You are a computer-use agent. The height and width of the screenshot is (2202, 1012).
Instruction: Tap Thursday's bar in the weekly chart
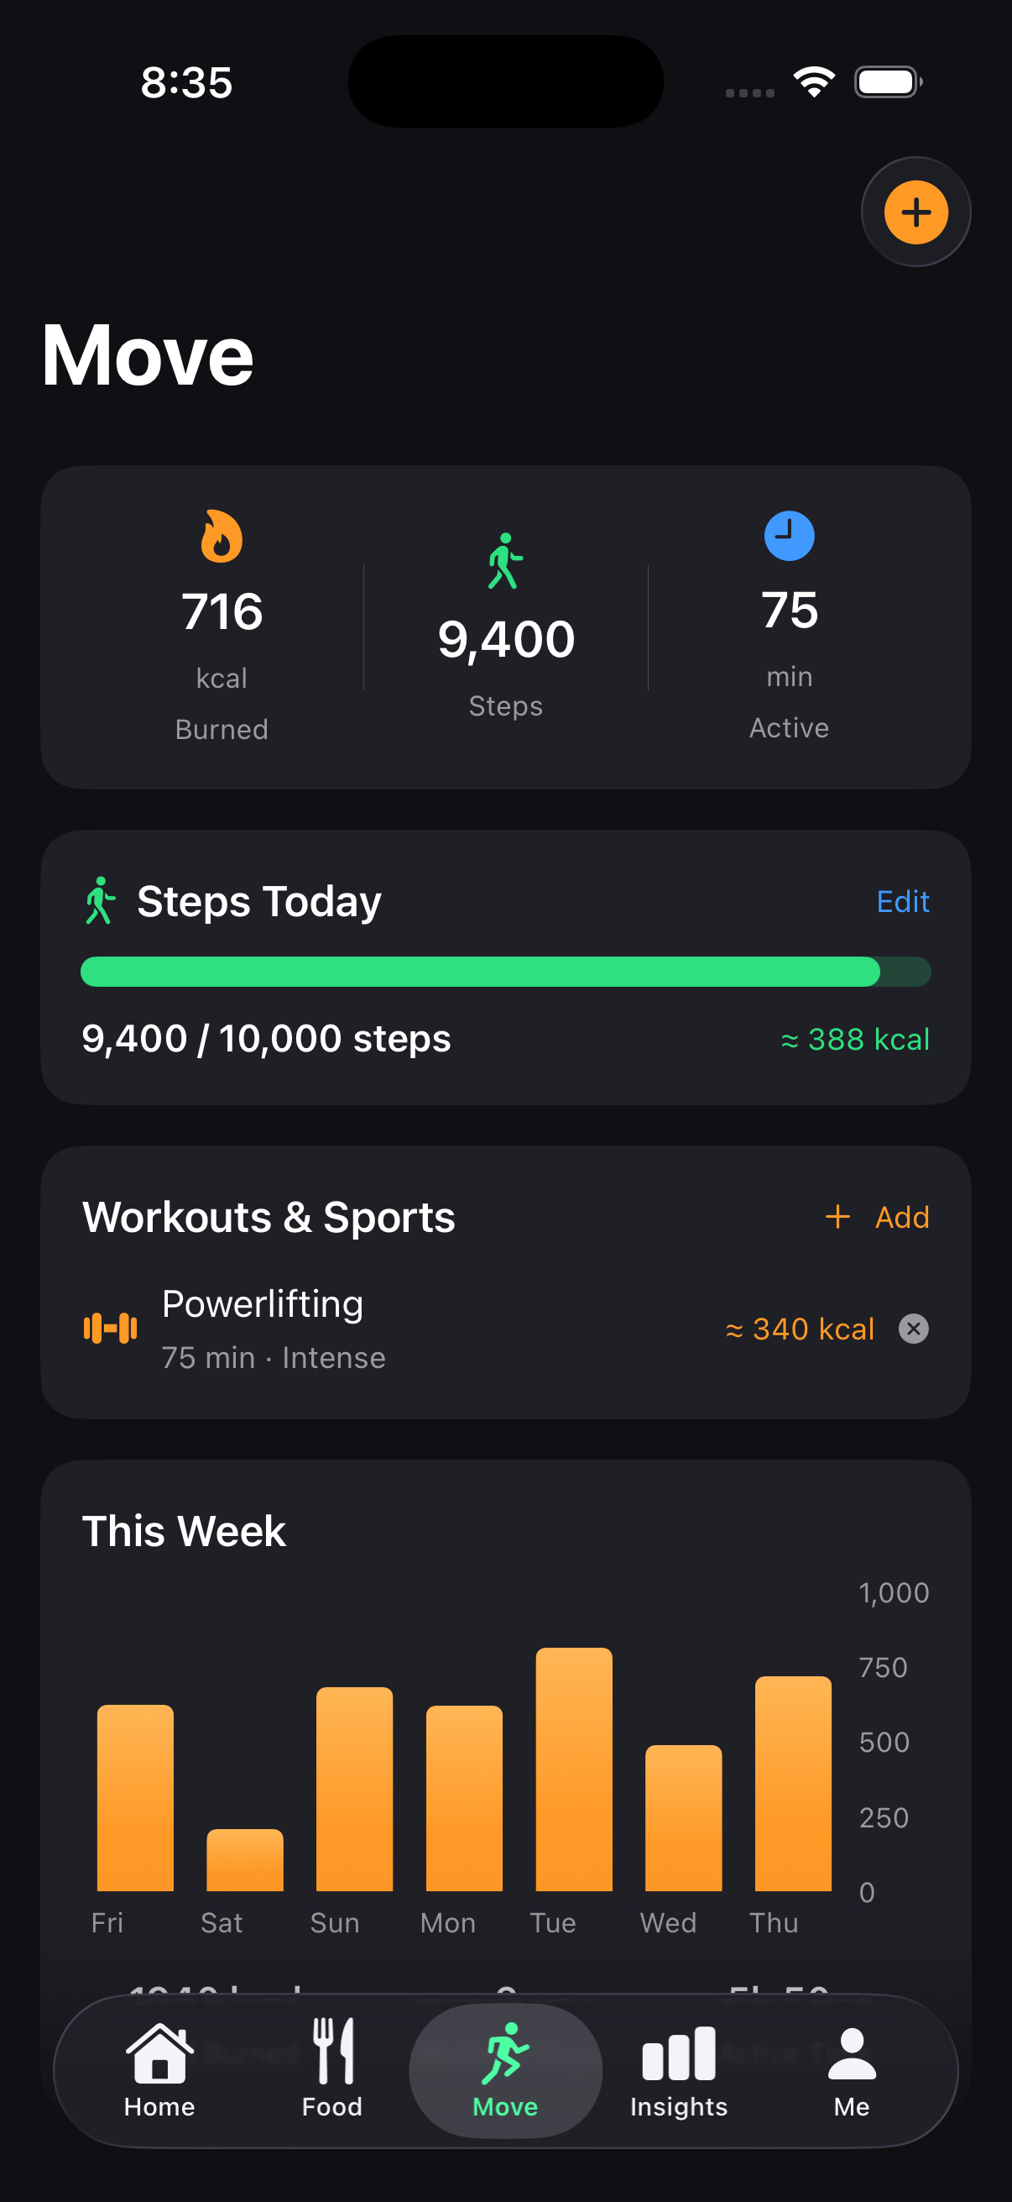pos(792,1783)
